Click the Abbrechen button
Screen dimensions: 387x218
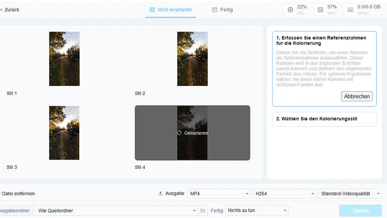coord(356,96)
